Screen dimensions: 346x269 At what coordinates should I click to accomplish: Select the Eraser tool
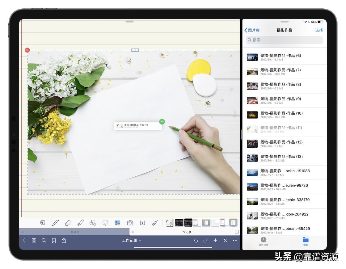point(68,223)
